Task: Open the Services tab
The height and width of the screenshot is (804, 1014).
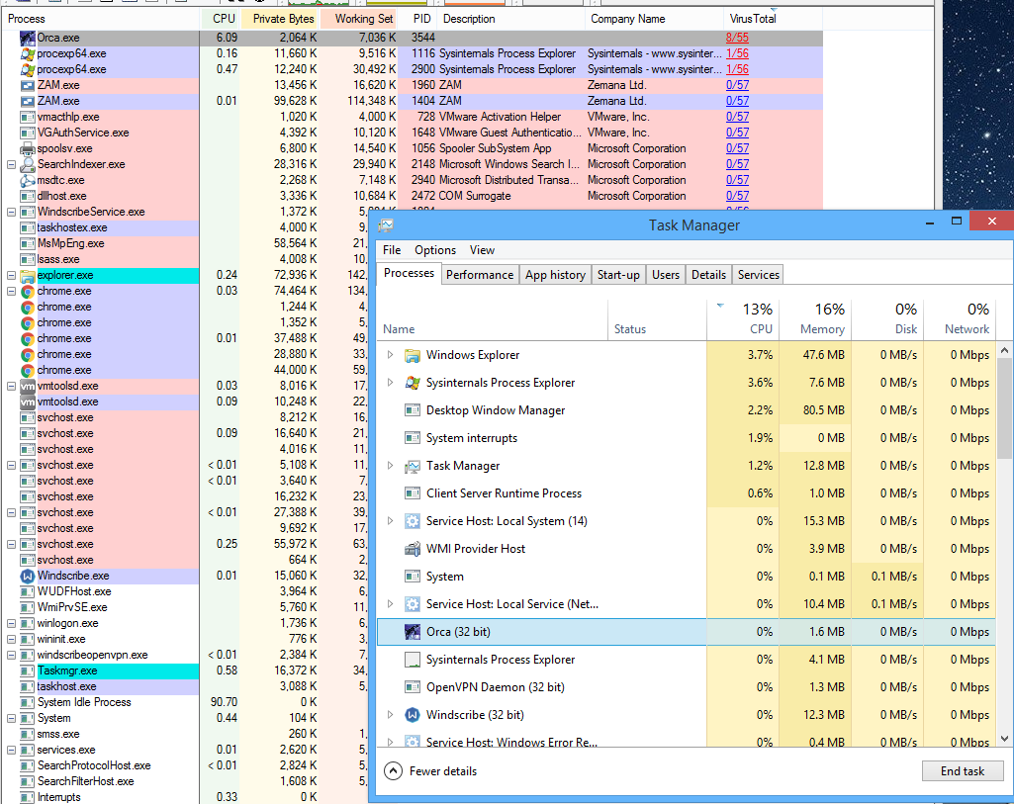Action: [758, 275]
